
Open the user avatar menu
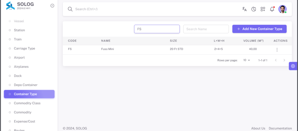click(x=282, y=9)
